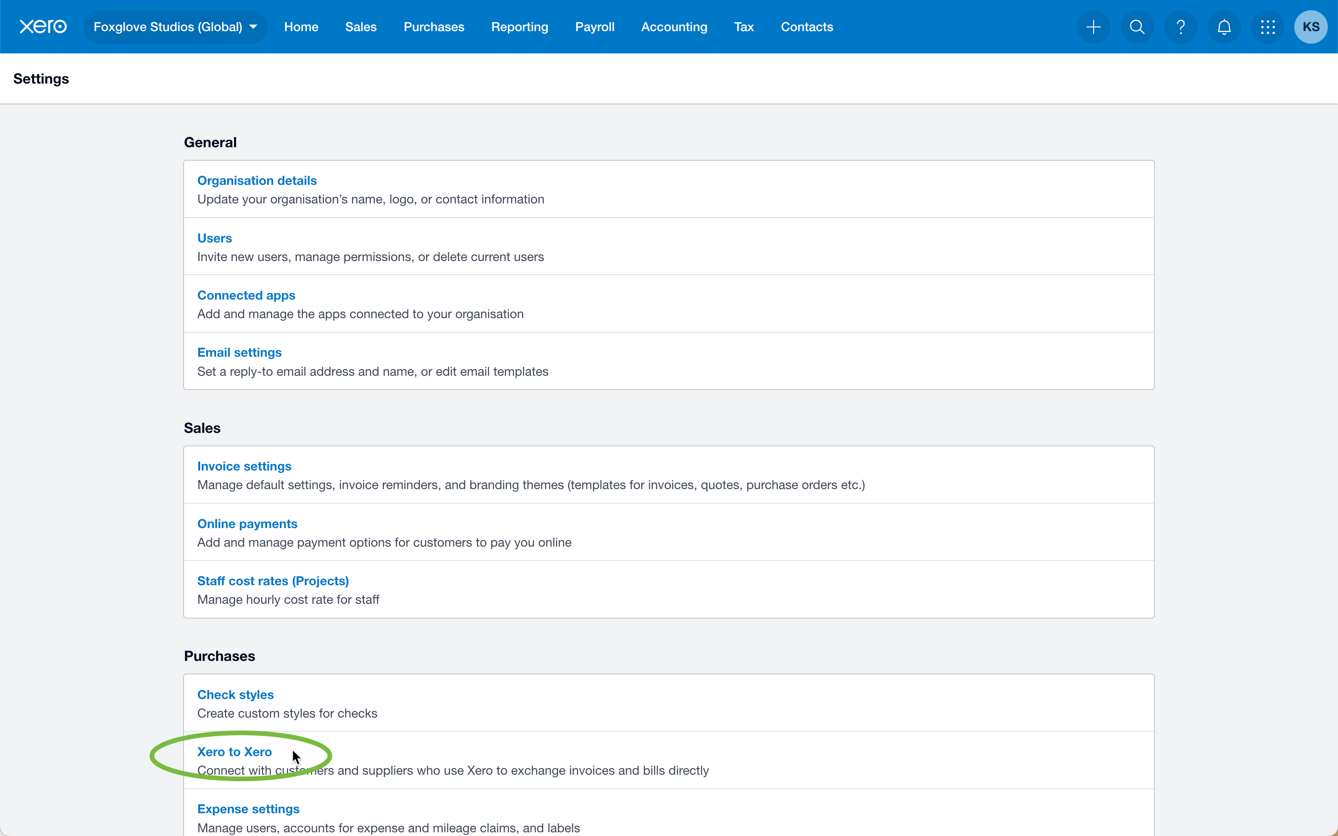Manage Connected apps

pos(245,295)
